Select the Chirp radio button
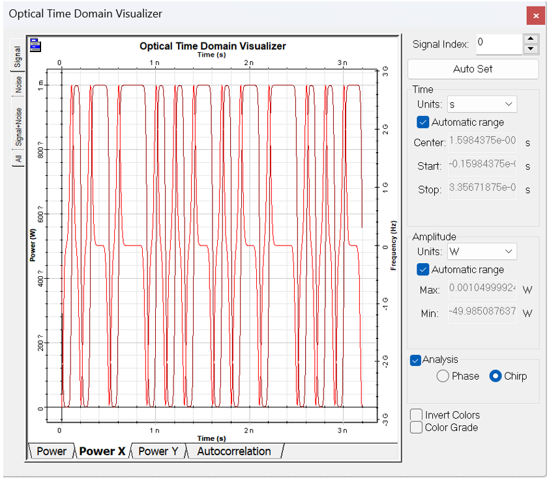The height and width of the screenshot is (480, 549). tap(496, 376)
